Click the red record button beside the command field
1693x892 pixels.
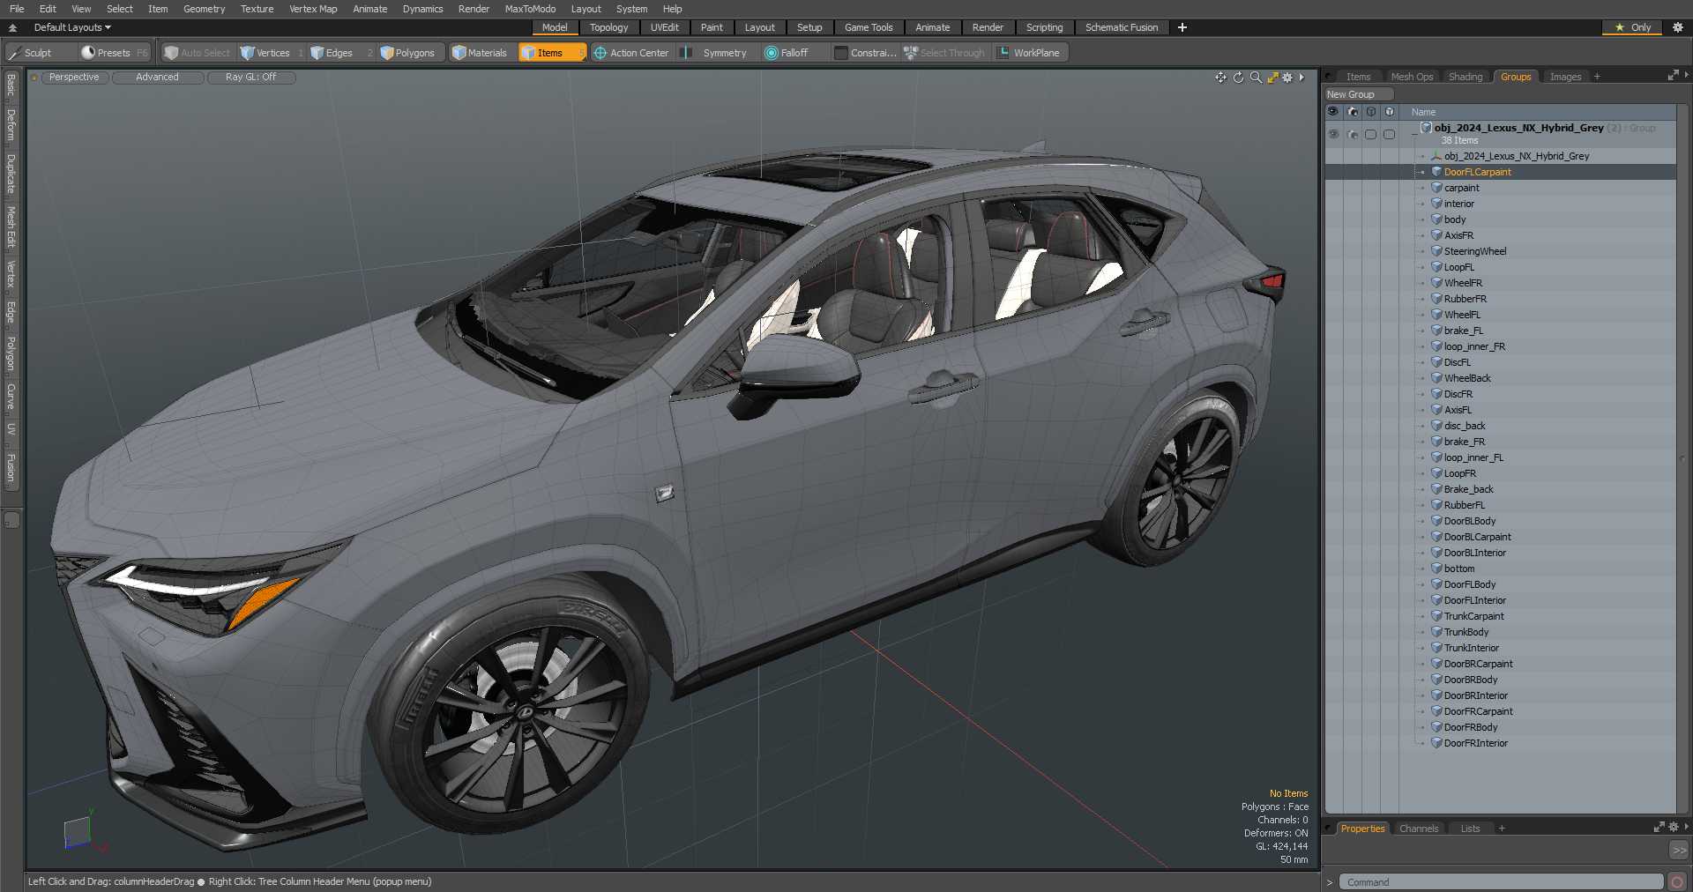click(x=1677, y=881)
